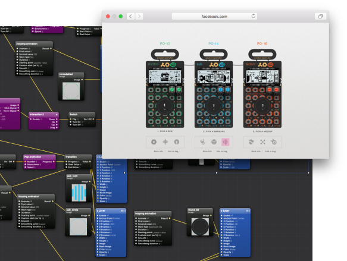Click the factory device LCD screen
Image resolution: width=347 pixels, height=261 pixels.
click(x=262, y=77)
